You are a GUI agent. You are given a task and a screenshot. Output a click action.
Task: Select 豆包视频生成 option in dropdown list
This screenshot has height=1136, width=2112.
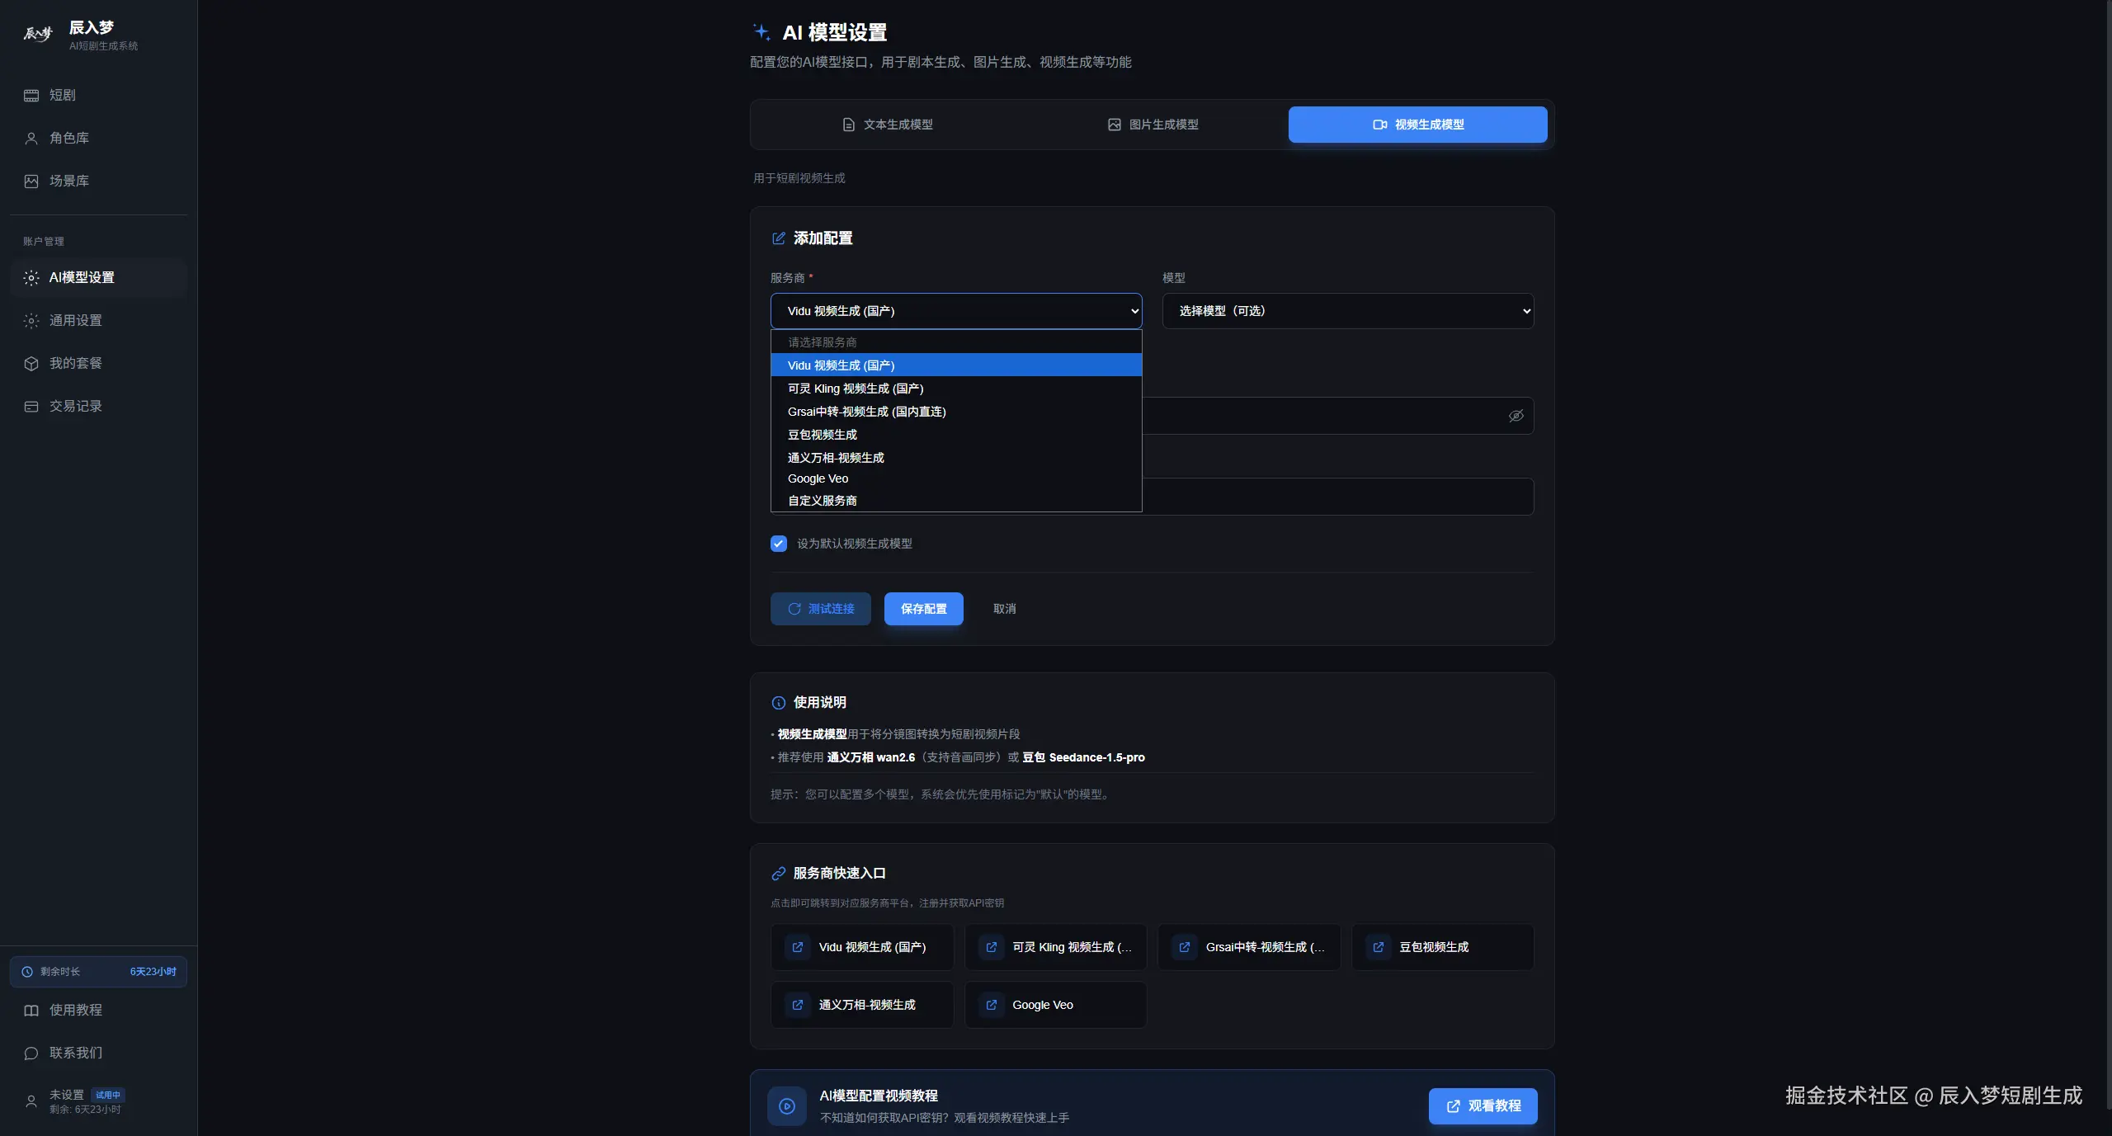coord(822,435)
